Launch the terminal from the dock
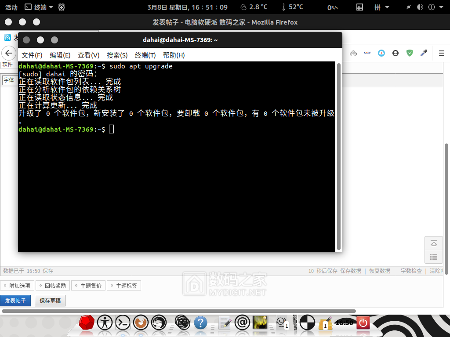The image size is (450, 337). [123, 323]
